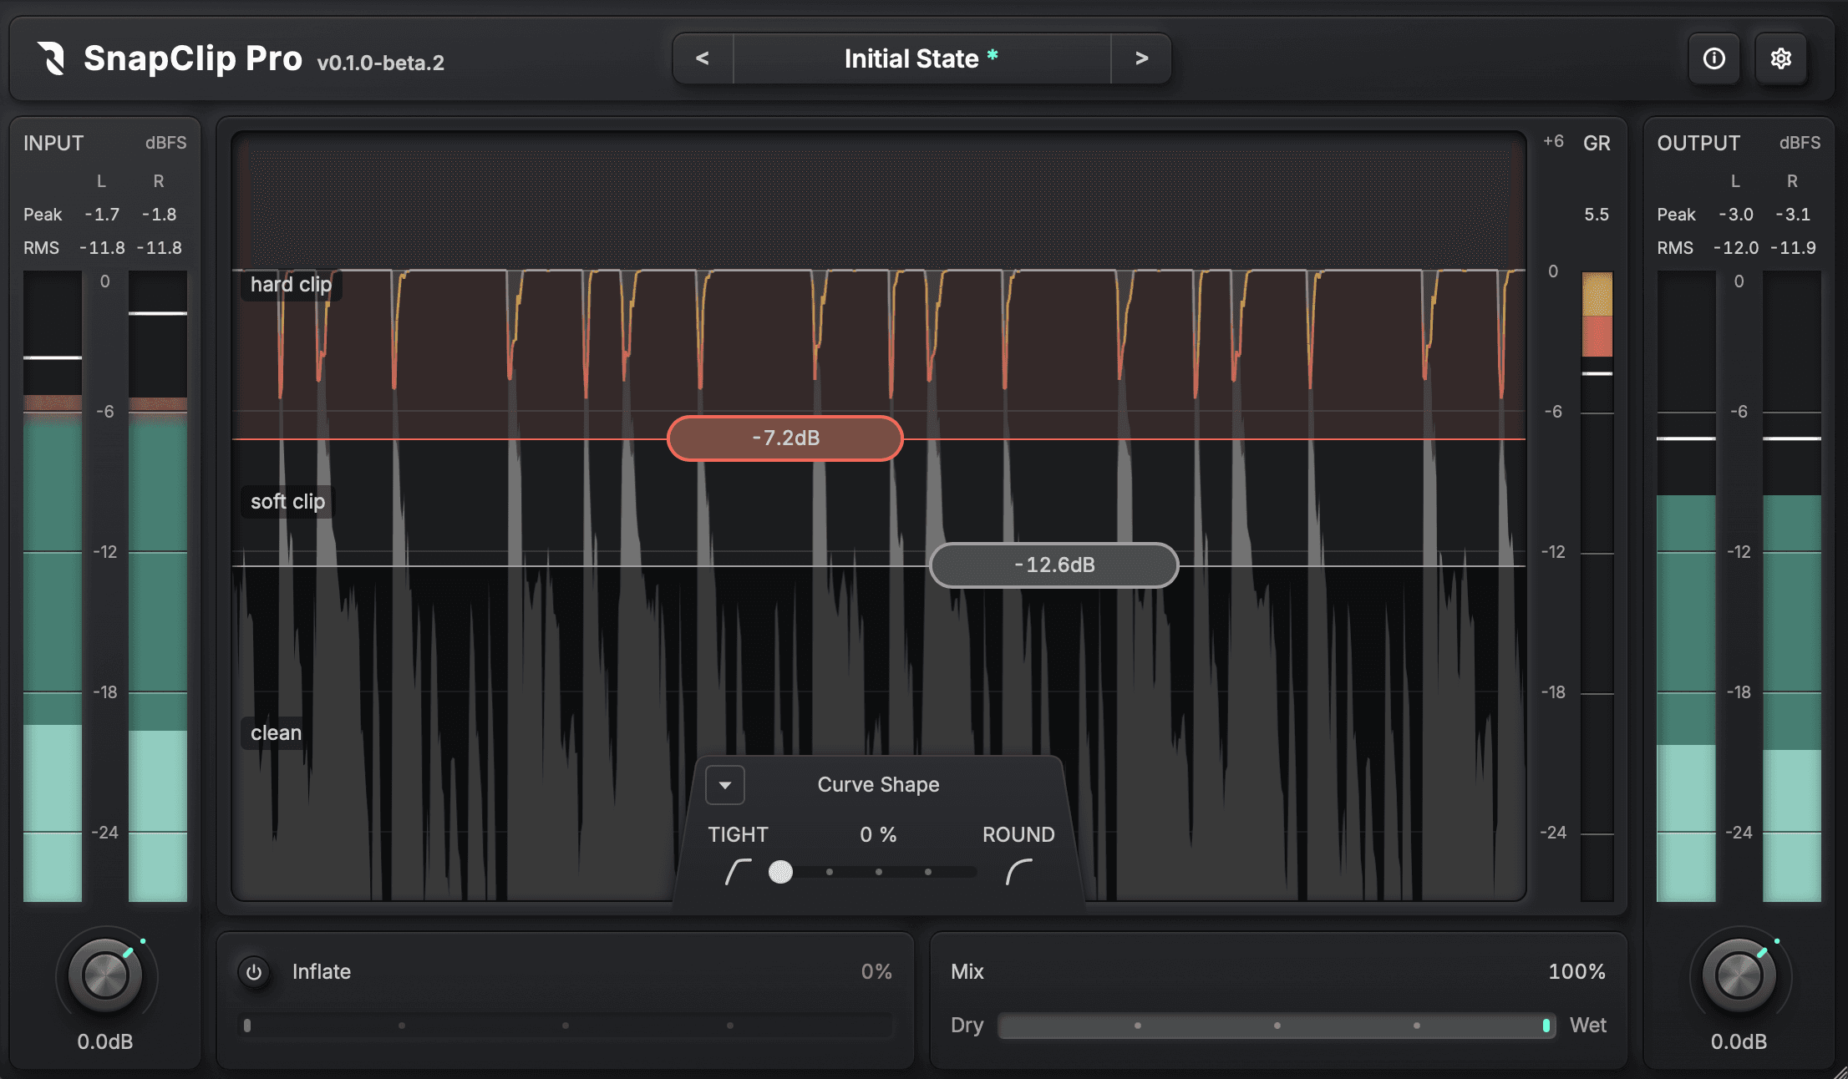Click the Inflate 0% value
The width and height of the screenshot is (1848, 1079).
click(x=876, y=972)
